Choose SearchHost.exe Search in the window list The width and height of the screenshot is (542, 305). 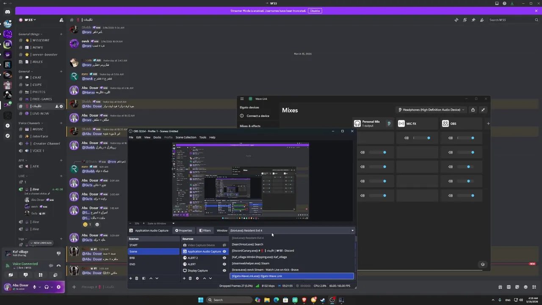coord(292,244)
